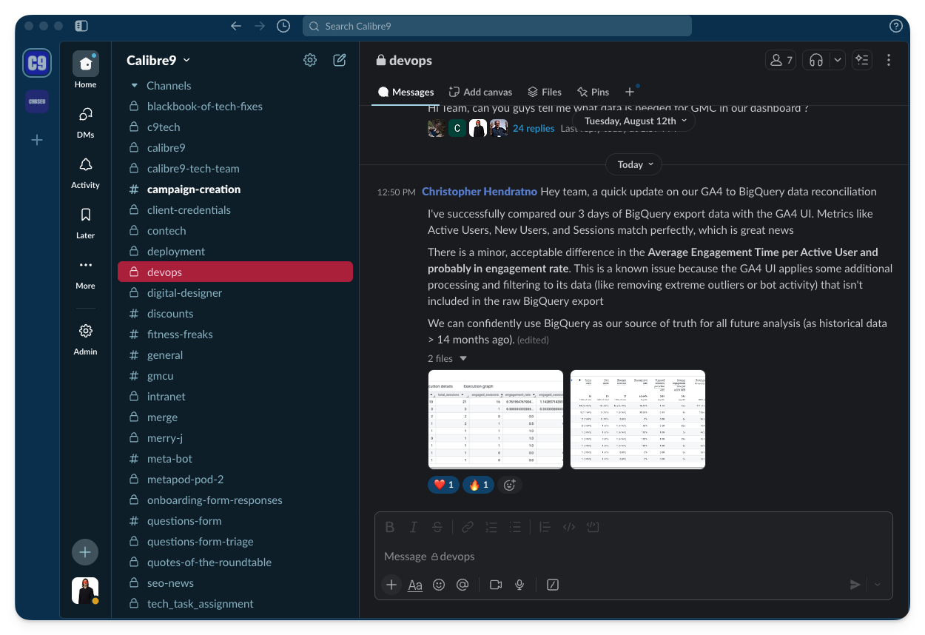Click the new message compose icon
The height and width of the screenshot is (635, 925).
(x=340, y=61)
